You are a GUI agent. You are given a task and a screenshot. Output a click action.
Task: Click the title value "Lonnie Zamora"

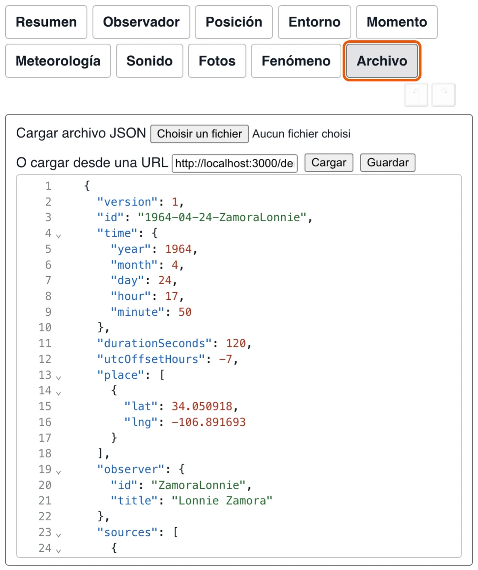(x=222, y=501)
